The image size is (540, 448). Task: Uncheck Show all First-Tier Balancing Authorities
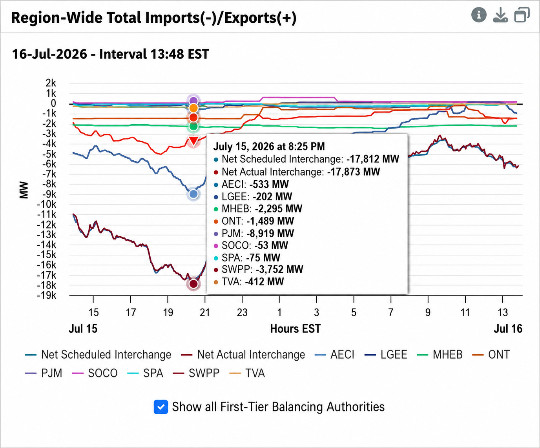[x=161, y=407]
